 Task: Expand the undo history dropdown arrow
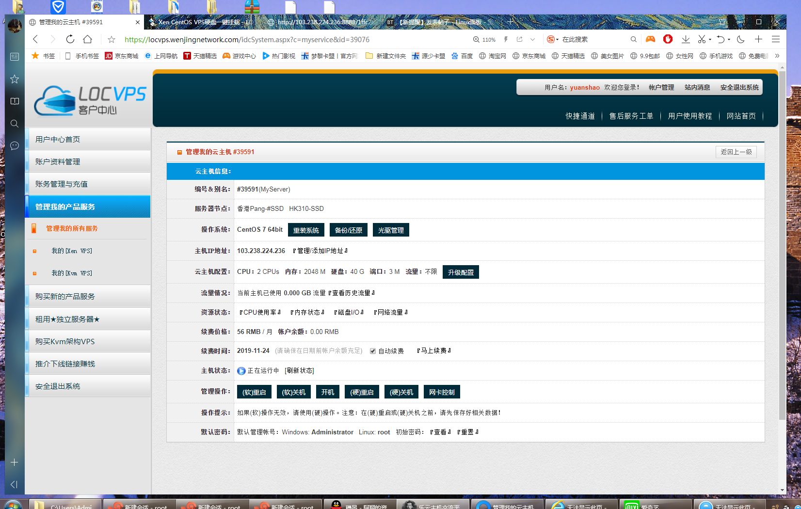729,39
